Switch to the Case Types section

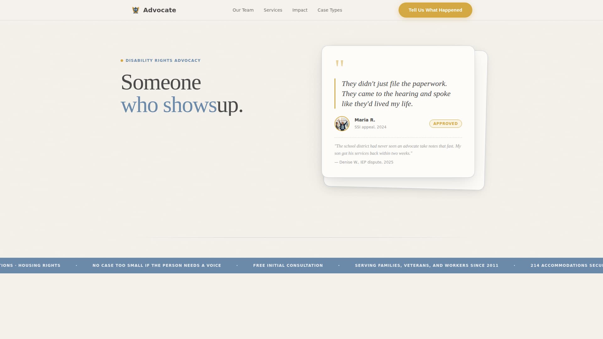pos(330,10)
